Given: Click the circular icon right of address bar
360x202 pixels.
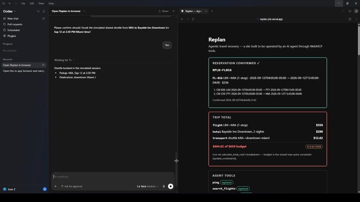Looking at the screenshot, I should 350,19.
